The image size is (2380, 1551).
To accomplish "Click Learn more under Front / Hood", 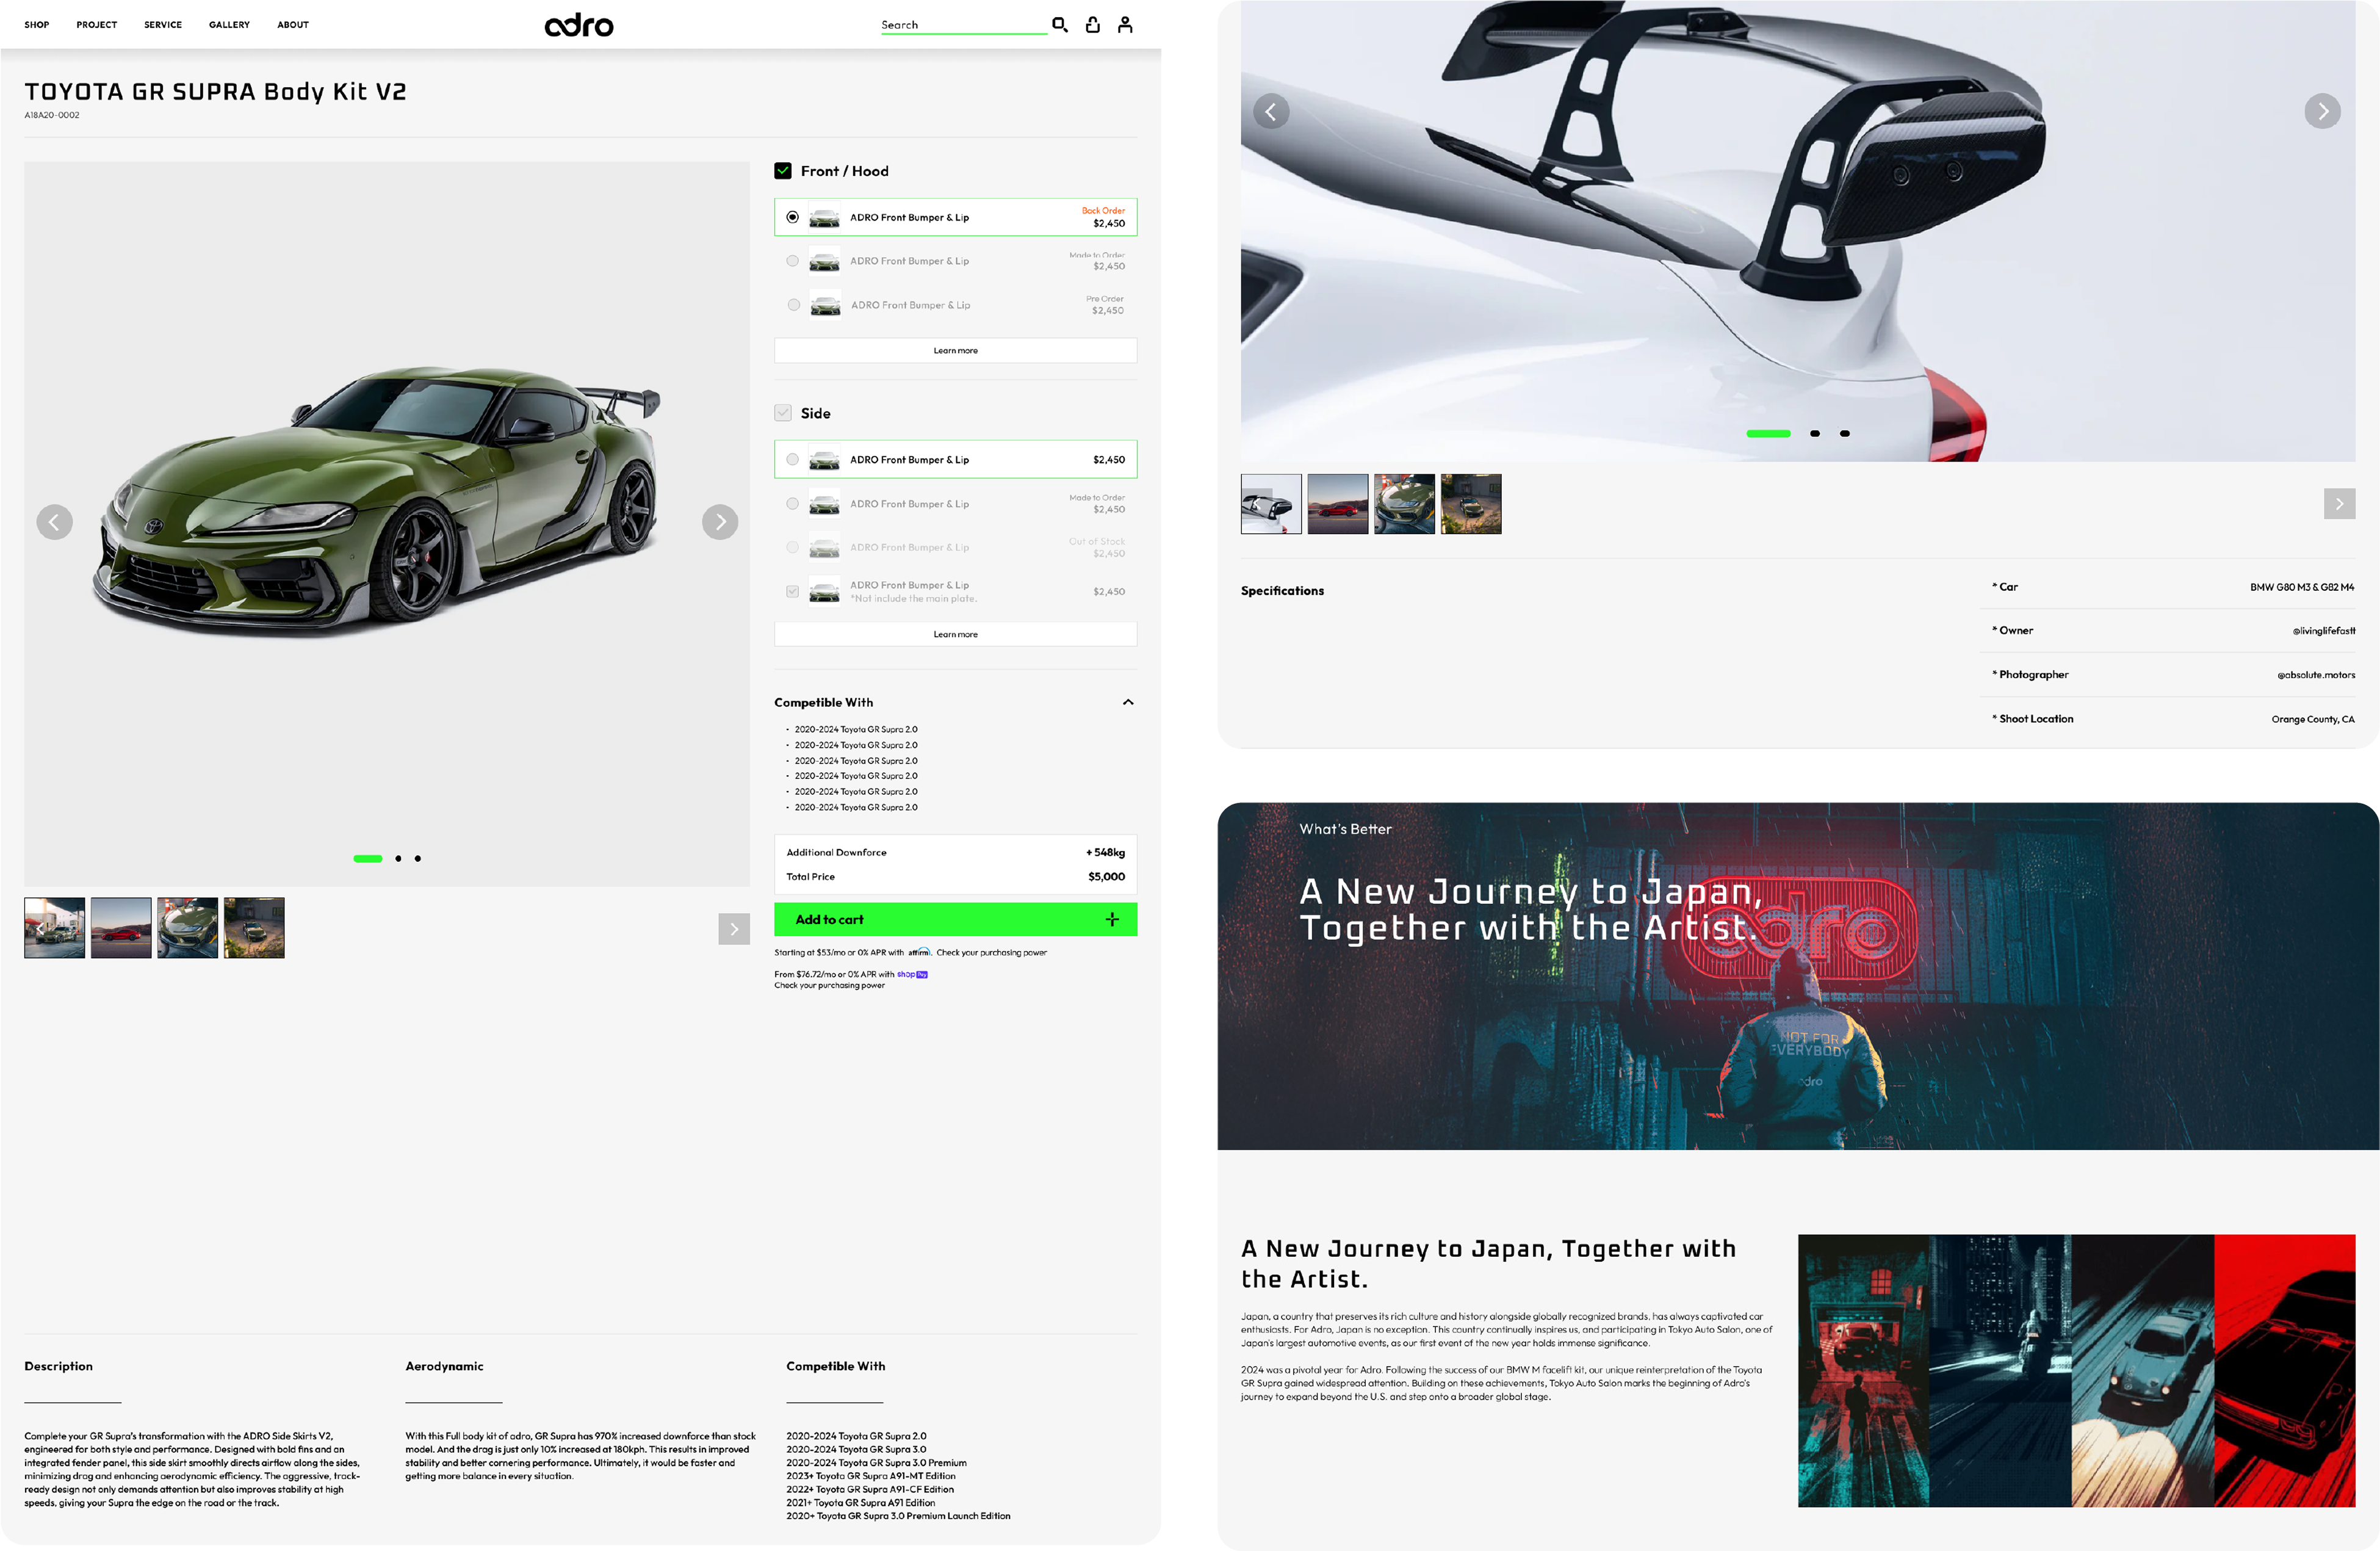I will [x=955, y=351].
